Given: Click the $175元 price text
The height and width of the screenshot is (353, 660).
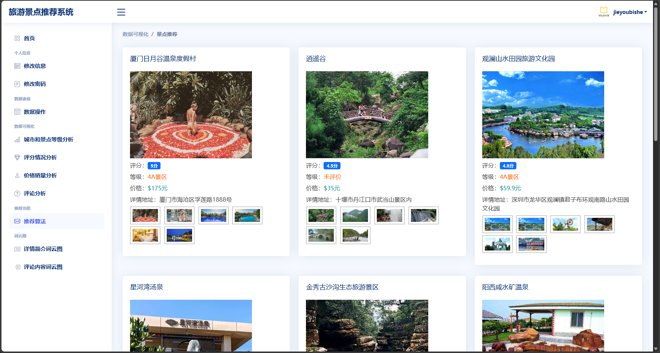Looking at the screenshot, I should click(158, 188).
